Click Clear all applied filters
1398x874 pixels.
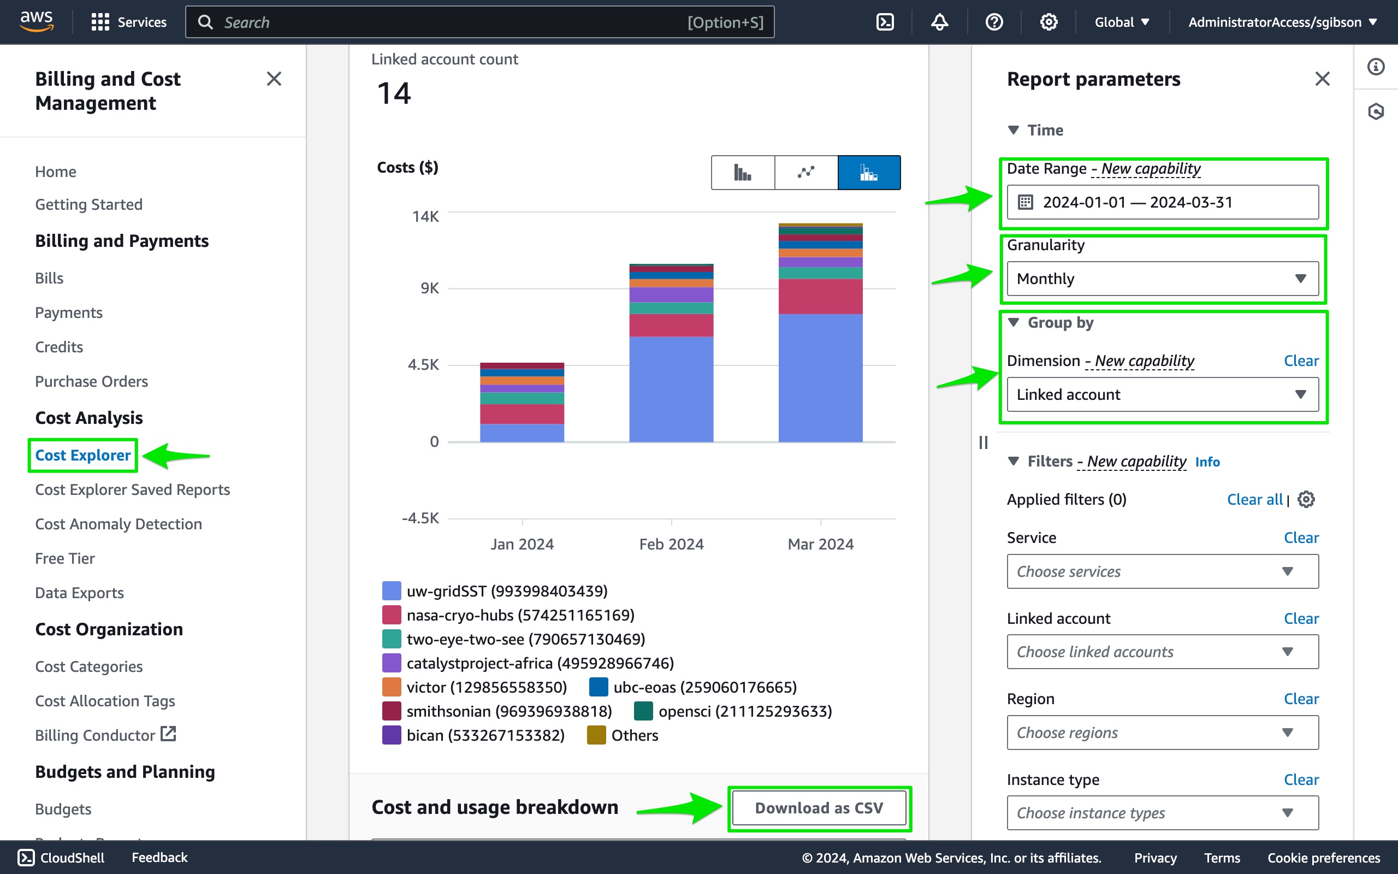coord(1255,499)
